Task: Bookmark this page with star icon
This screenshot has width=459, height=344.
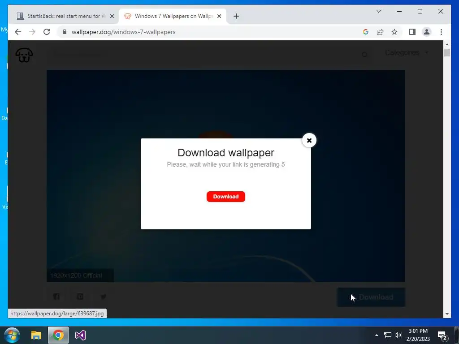Action: [x=394, y=32]
